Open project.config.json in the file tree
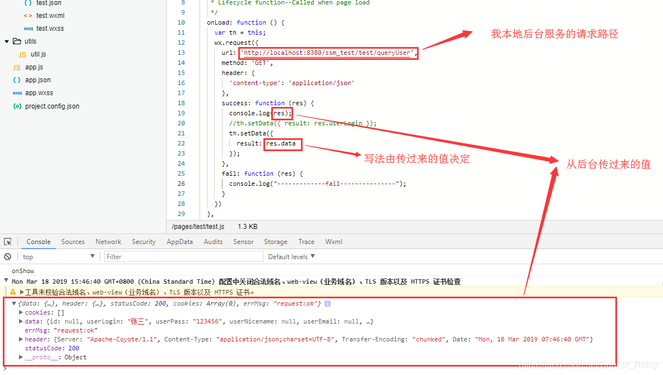 [x=52, y=106]
